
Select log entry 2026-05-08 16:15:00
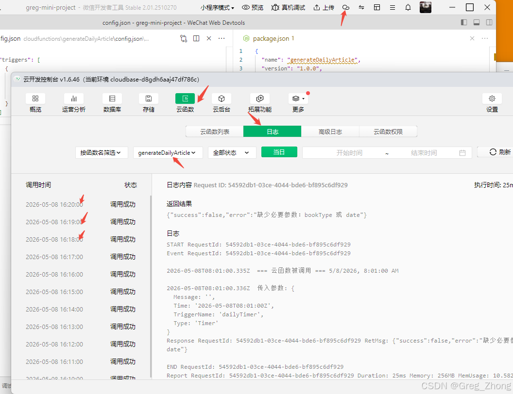point(81,292)
